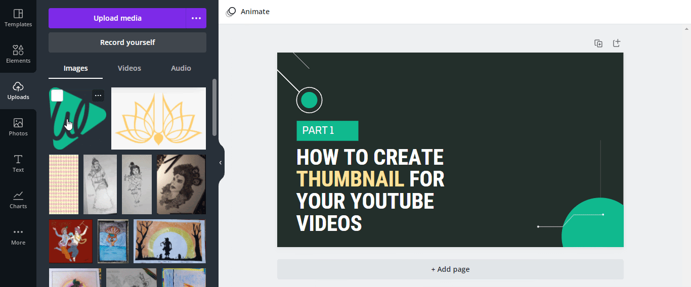691x287 pixels.
Task: Click the Record yourself button
Action: [x=127, y=42]
